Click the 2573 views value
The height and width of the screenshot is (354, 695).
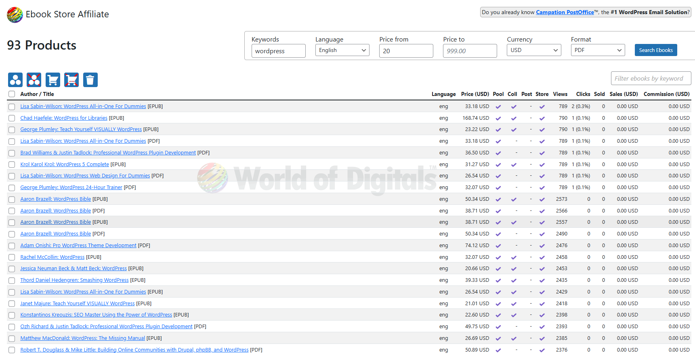pos(562,199)
